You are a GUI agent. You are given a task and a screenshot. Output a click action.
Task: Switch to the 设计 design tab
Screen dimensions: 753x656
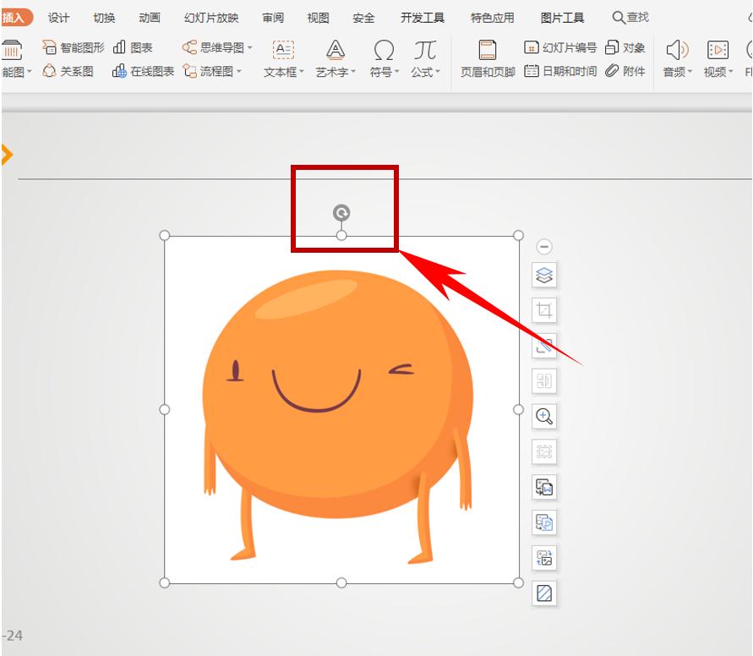[x=59, y=18]
